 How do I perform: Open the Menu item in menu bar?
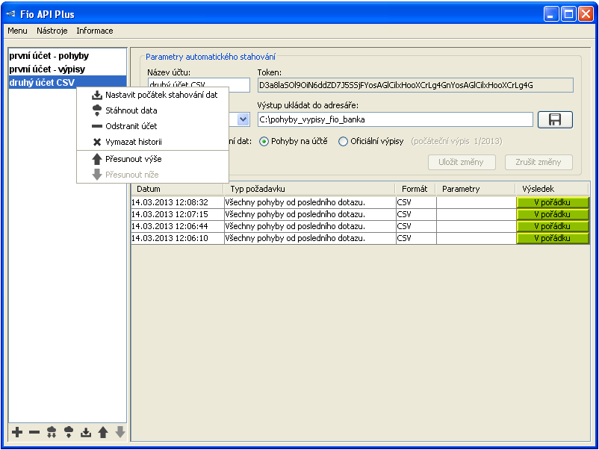(x=17, y=31)
